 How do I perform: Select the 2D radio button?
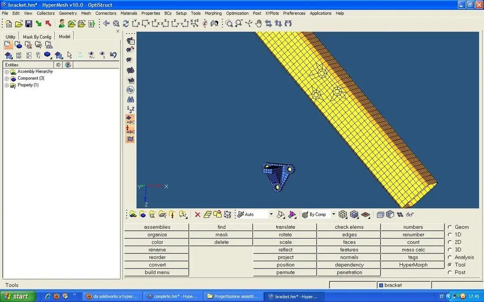tap(450, 242)
